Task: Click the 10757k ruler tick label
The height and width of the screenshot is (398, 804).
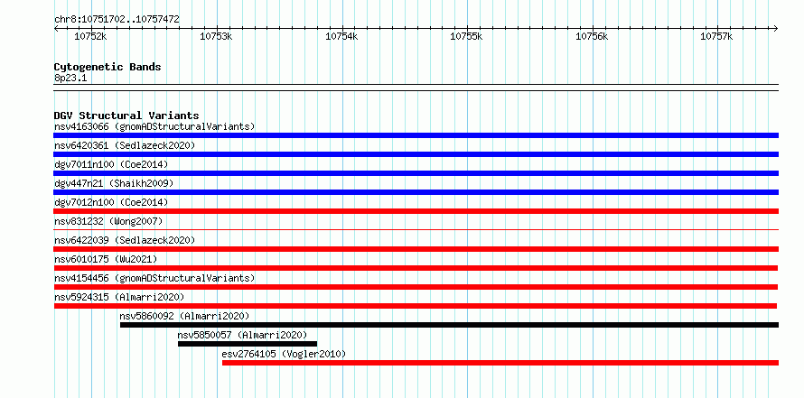Action: pyautogui.click(x=717, y=36)
